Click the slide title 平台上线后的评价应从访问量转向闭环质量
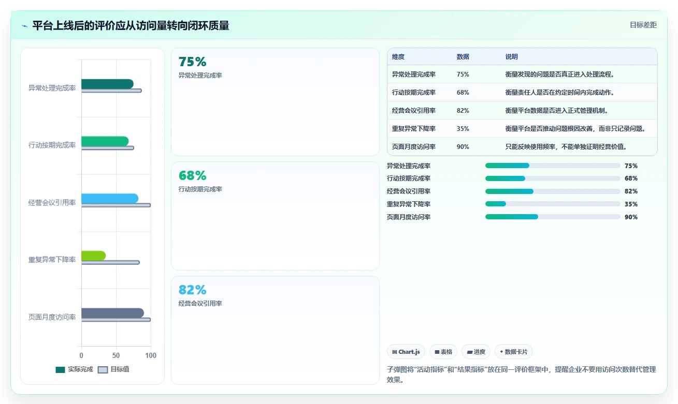 tap(131, 26)
